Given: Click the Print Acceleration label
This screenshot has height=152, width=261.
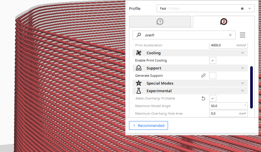Looking at the screenshot, I should point(149,45).
